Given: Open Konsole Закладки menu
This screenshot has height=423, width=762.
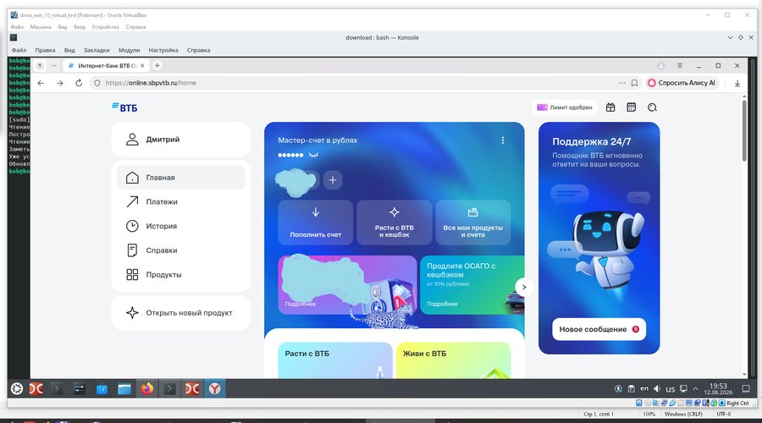Looking at the screenshot, I should [97, 50].
